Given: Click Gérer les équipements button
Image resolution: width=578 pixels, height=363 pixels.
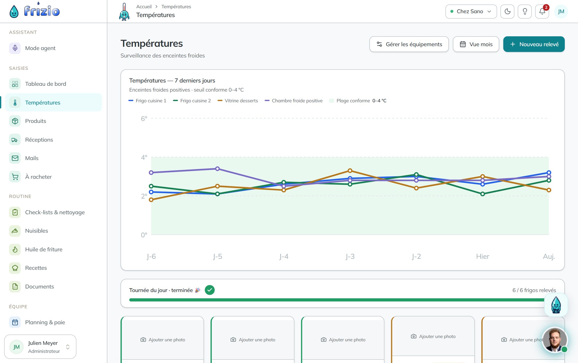Looking at the screenshot, I should (409, 44).
